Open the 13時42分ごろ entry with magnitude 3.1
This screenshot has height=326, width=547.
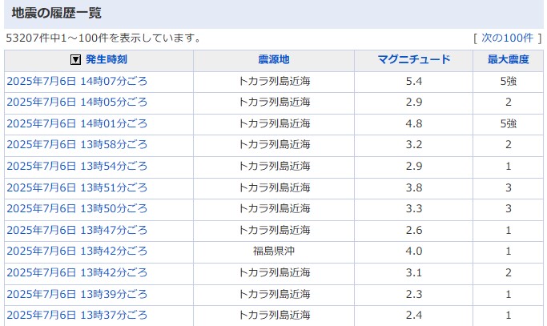pyautogui.click(x=77, y=272)
